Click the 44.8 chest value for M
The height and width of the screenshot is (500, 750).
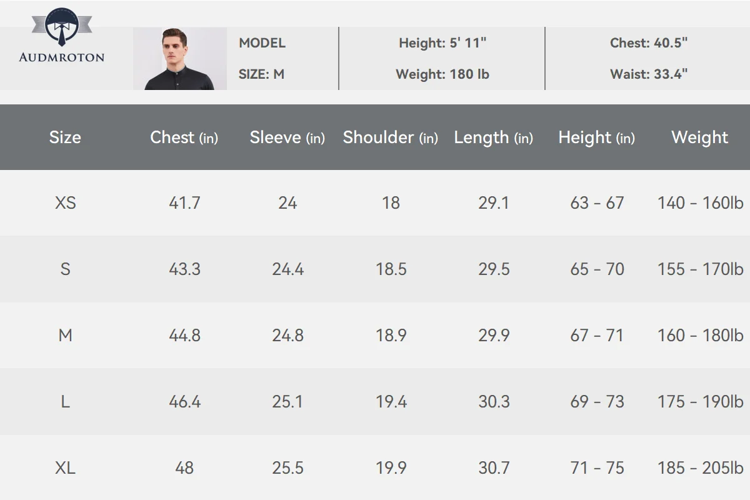[184, 336]
